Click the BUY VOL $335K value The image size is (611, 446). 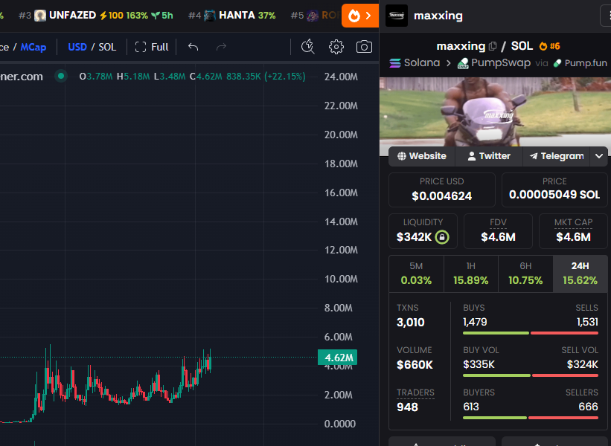click(x=479, y=365)
